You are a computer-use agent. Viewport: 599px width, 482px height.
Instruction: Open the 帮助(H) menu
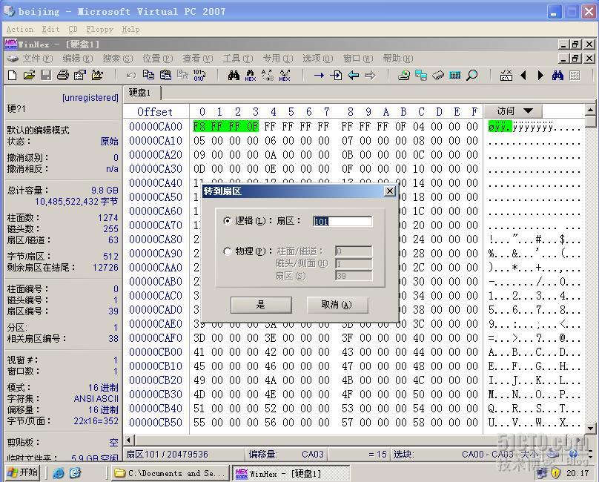coord(398,59)
